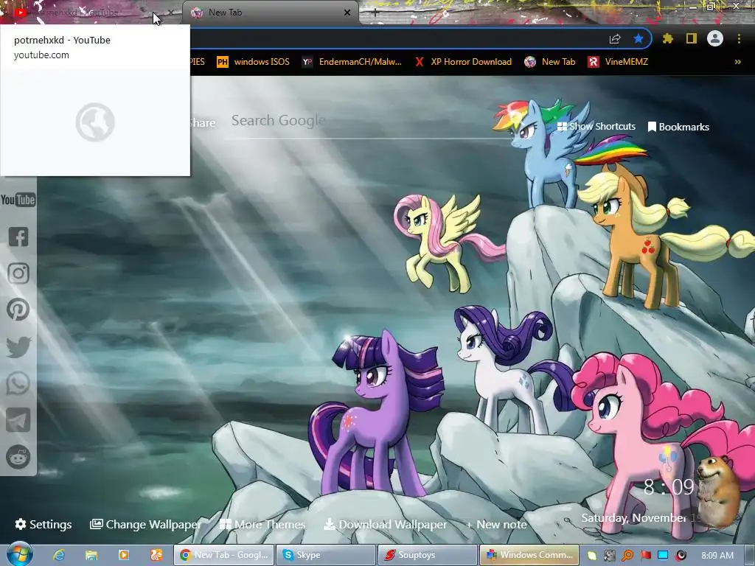Click Change Wallpaper
Viewport: 755px width, 566px height.
coord(145,524)
